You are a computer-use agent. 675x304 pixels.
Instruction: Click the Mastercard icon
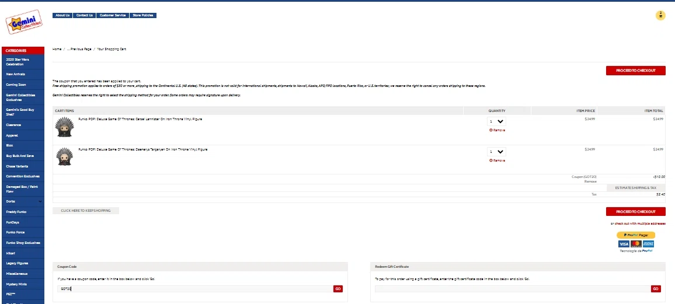(x=636, y=244)
